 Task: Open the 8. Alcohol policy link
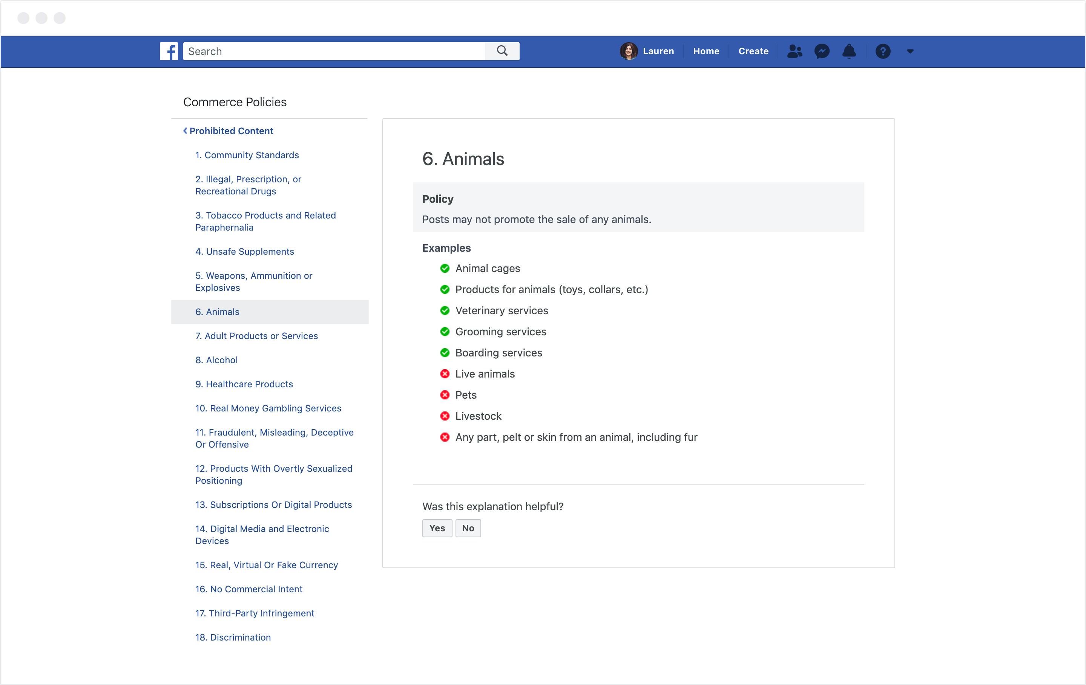pos(216,360)
